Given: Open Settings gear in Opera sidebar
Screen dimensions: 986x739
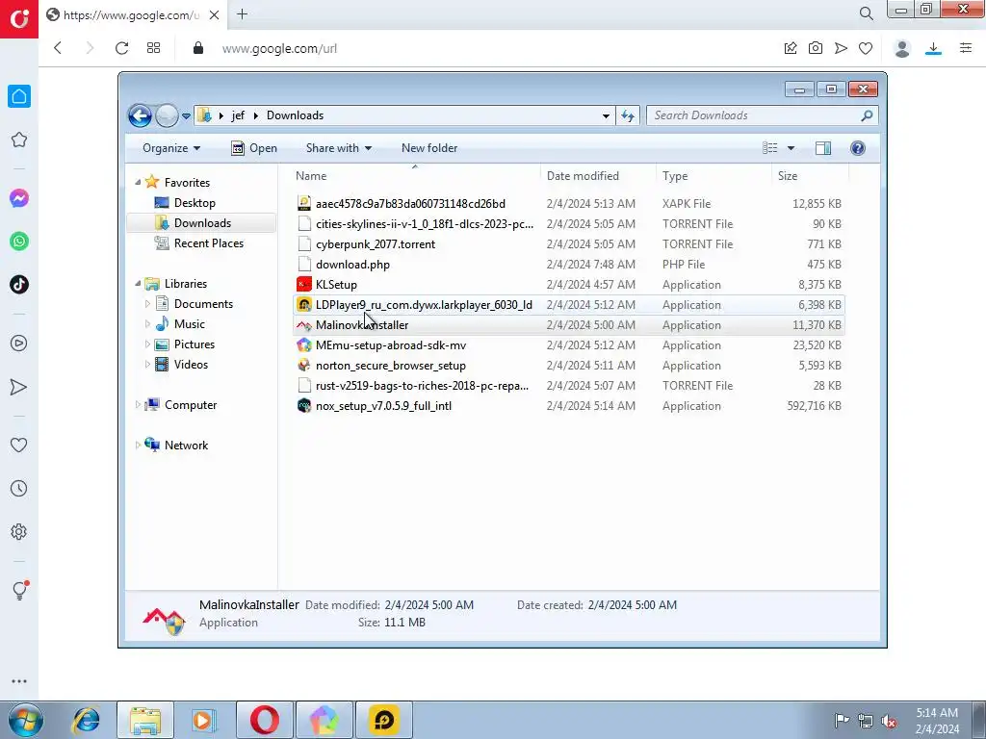Looking at the screenshot, I should coord(19,531).
